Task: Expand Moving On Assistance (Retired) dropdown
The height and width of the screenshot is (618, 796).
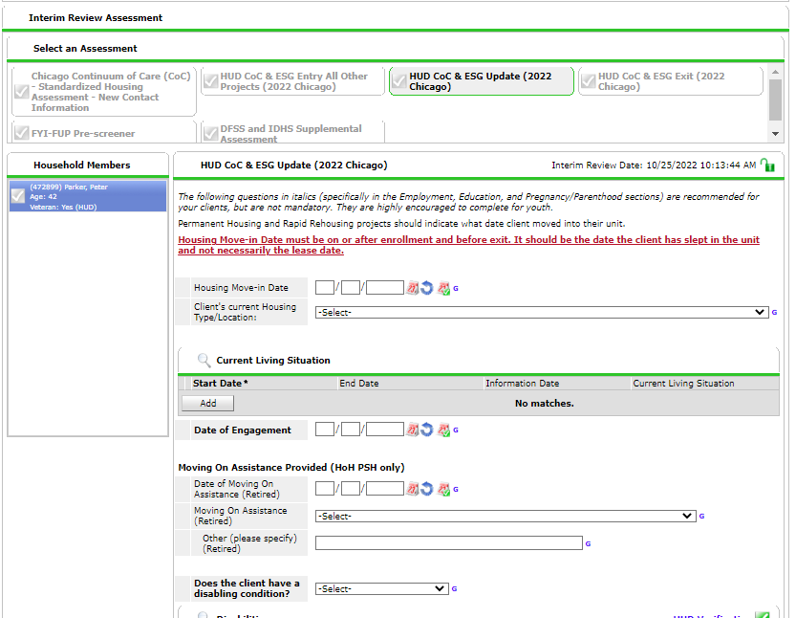Action: pyautogui.click(x=506, y=517)
